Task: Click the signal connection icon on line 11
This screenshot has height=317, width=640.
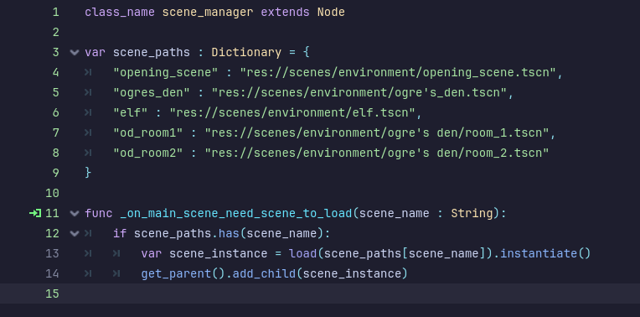Action: [x=35, y=213]
